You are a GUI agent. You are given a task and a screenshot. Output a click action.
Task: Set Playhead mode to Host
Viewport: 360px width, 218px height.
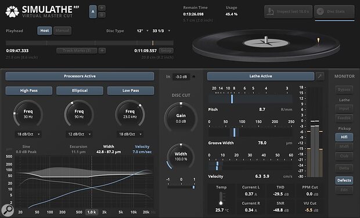click(x=45, y=31)
